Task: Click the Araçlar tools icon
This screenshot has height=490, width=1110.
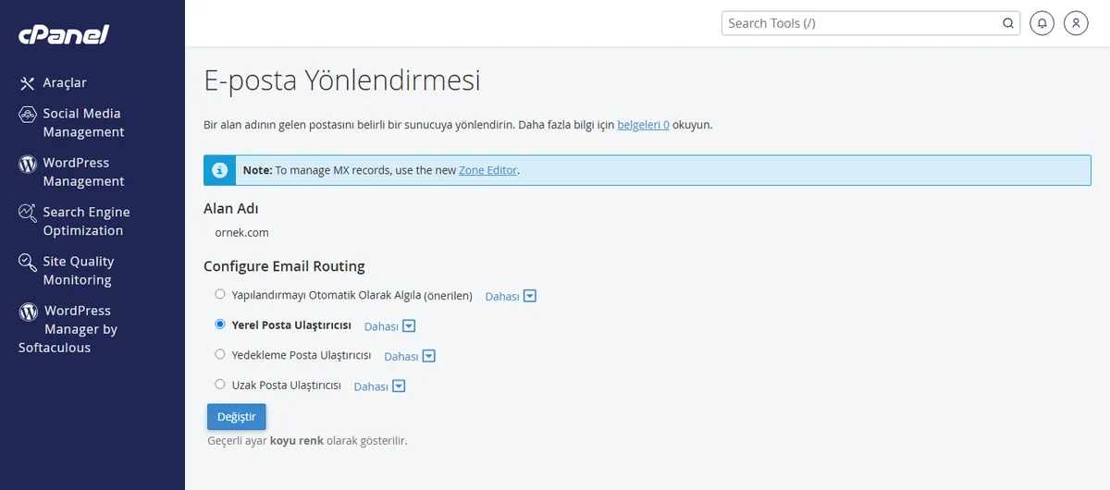Action: click(28, 83)
